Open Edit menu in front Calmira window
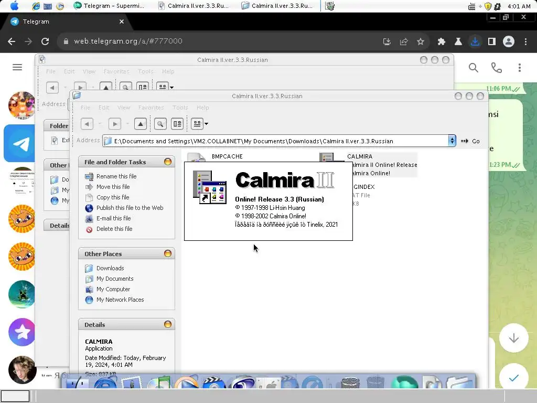This screenshot has width=537, height=403. (x=104, y=108)
